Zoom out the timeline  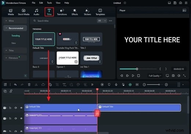(144, 85)
